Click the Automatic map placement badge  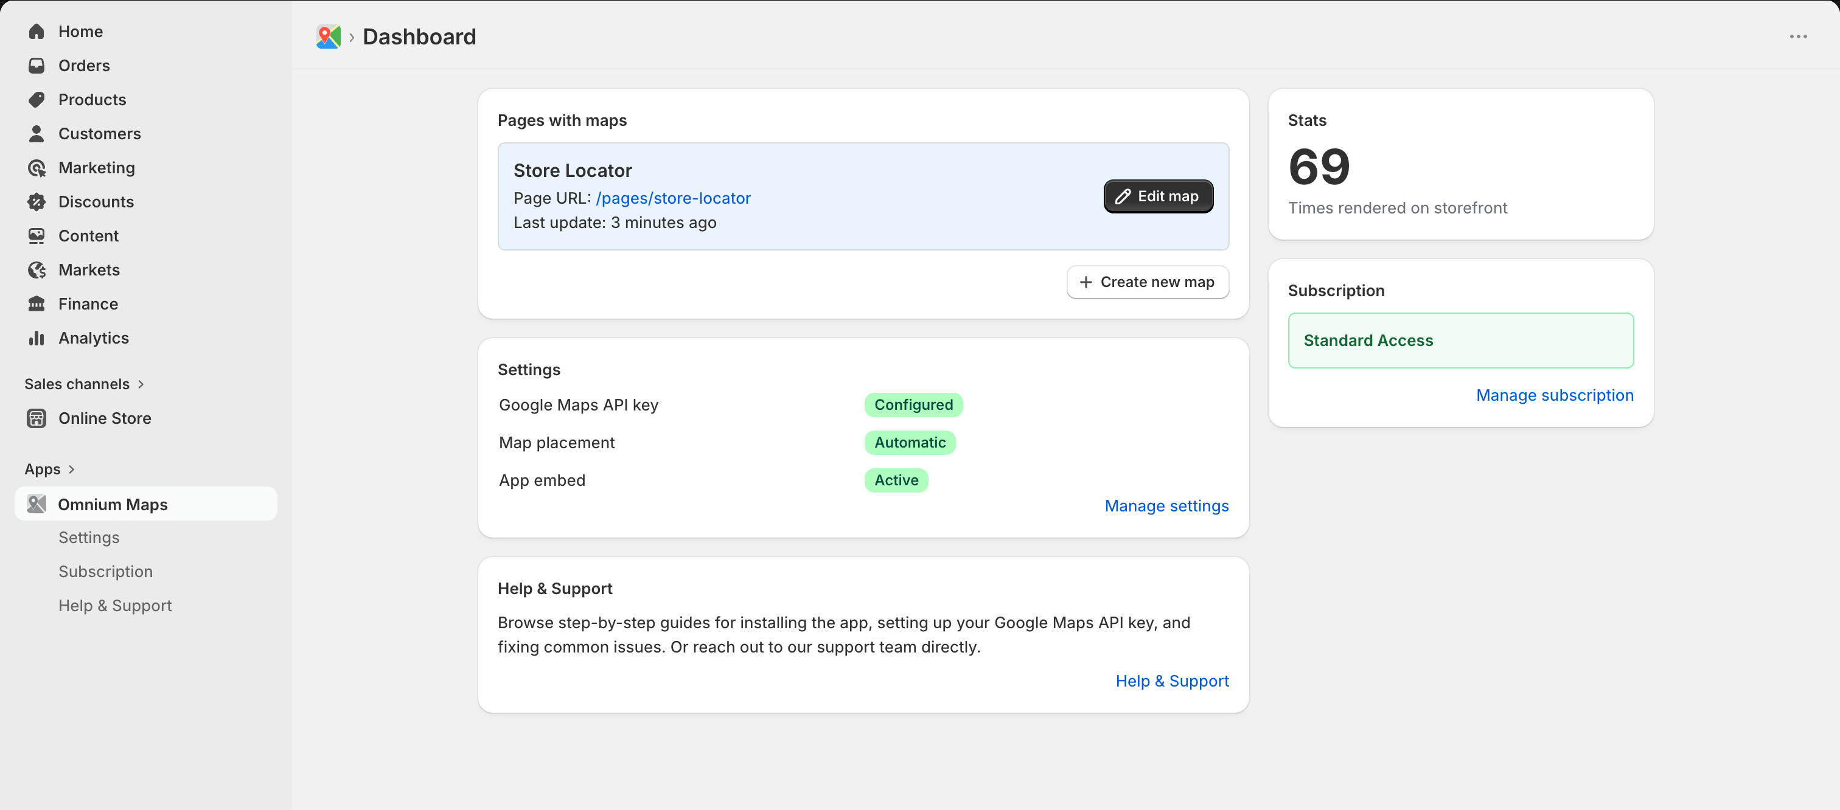(909, 443)
